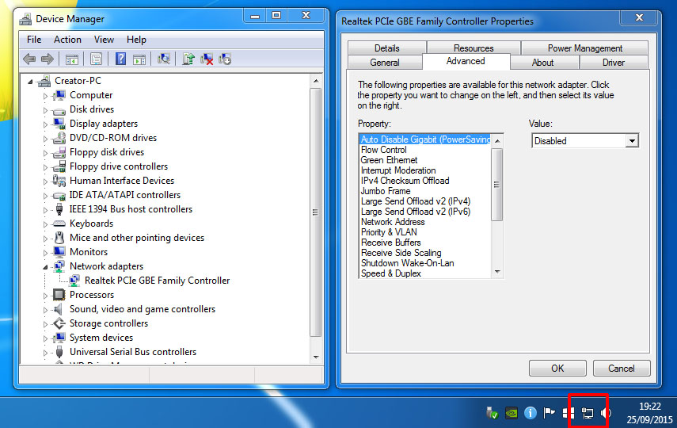The width and height of the screenshot is (677, 428).
Task: Open the Action menu
Action: tap(67, 40)
